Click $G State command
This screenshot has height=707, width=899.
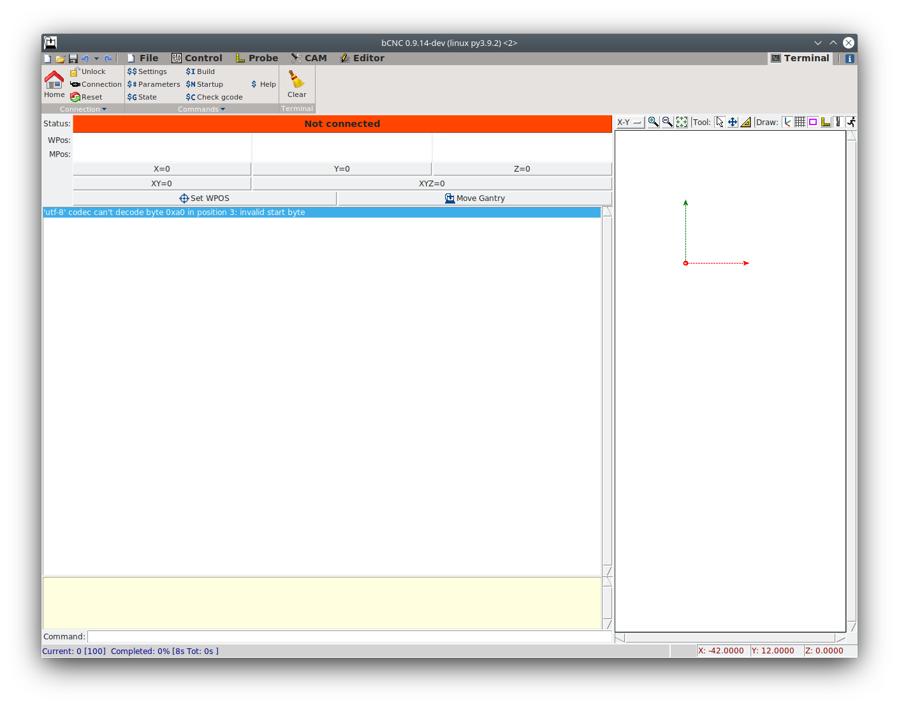pyautogui.click(x=142, y=97)
